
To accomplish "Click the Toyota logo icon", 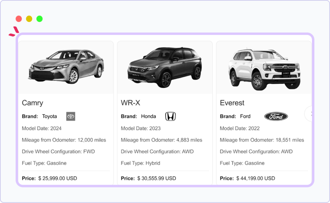I will coord(71,116).
